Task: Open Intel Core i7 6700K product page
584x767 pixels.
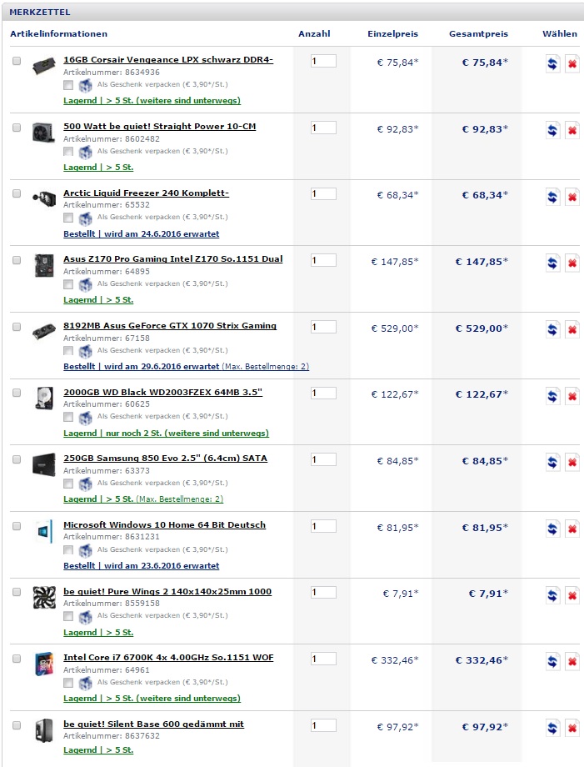Action: [x=168, y=658]
